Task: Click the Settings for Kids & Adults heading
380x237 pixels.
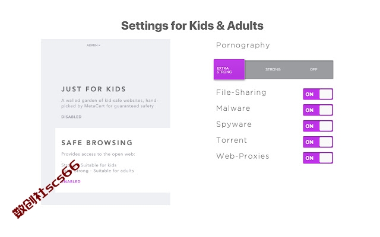Action: 192,25
